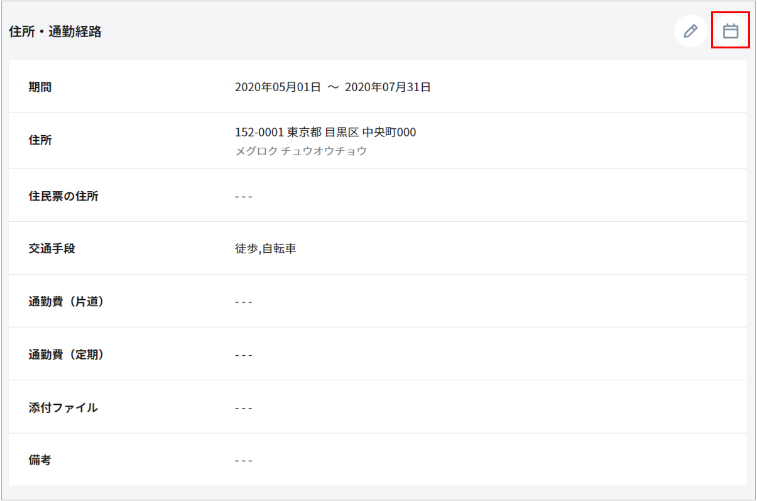Click the 交通手段 row label
Screen dimensions: 757x501
pyautogui.click(x=52, y=249)
